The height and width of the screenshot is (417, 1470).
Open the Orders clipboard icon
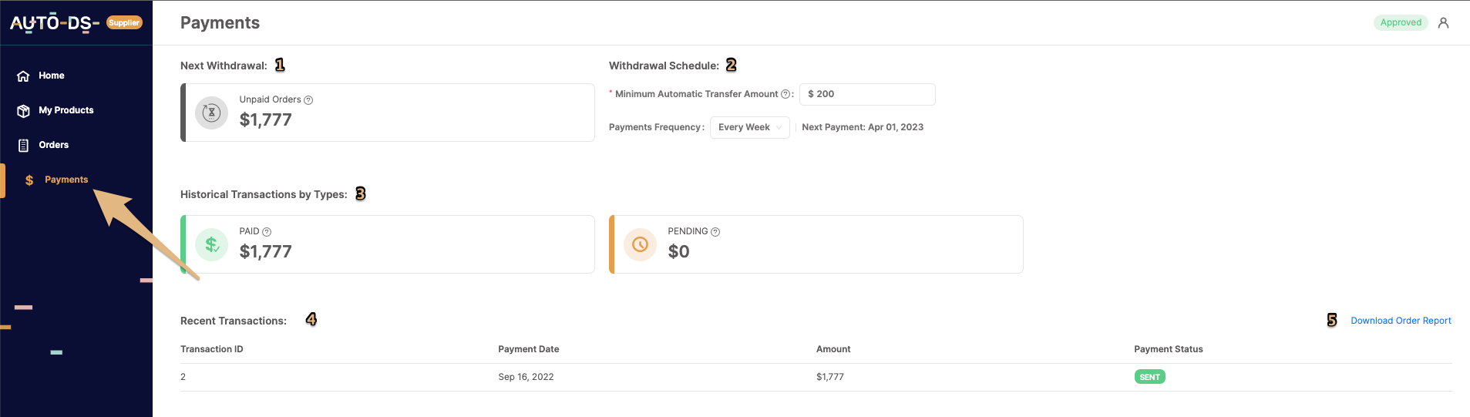[x=23, y=145]
